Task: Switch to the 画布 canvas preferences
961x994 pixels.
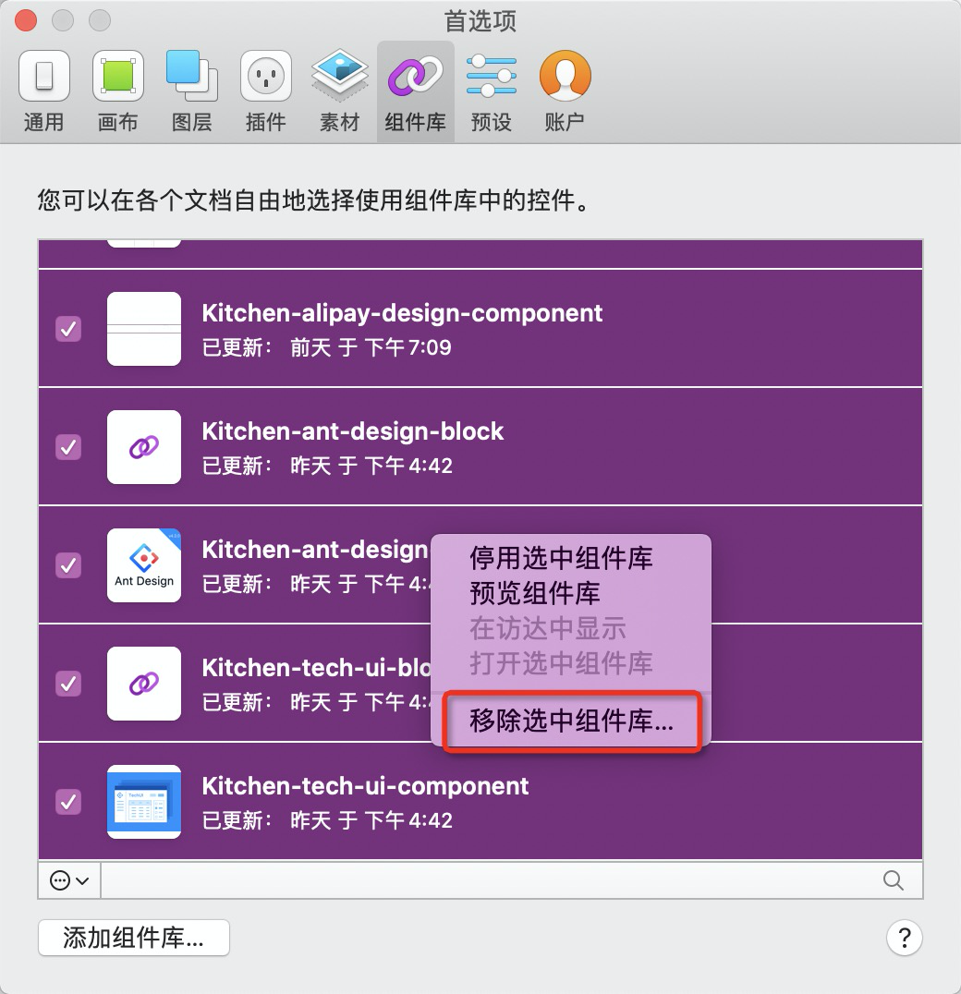Action: tap(118, 92)
